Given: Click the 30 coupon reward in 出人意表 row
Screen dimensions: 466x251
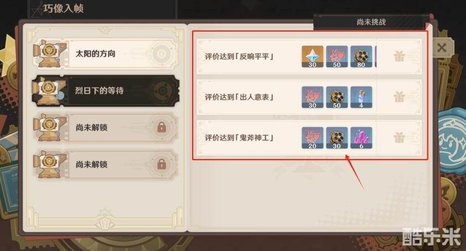Looking at the screenshot, I should coord(312,97).
